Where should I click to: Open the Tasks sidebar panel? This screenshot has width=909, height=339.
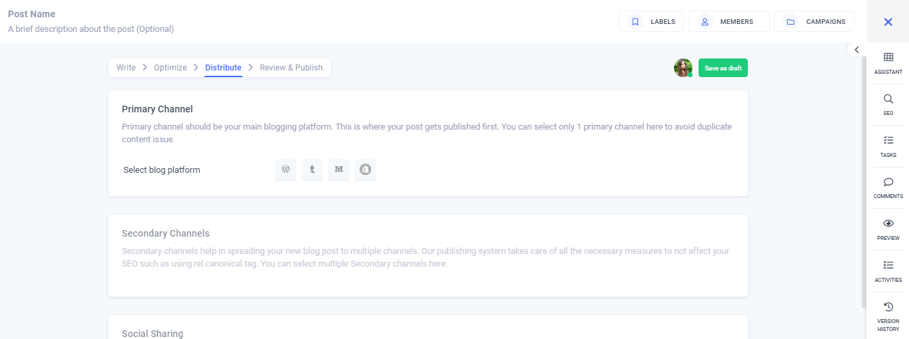(888, 146)
